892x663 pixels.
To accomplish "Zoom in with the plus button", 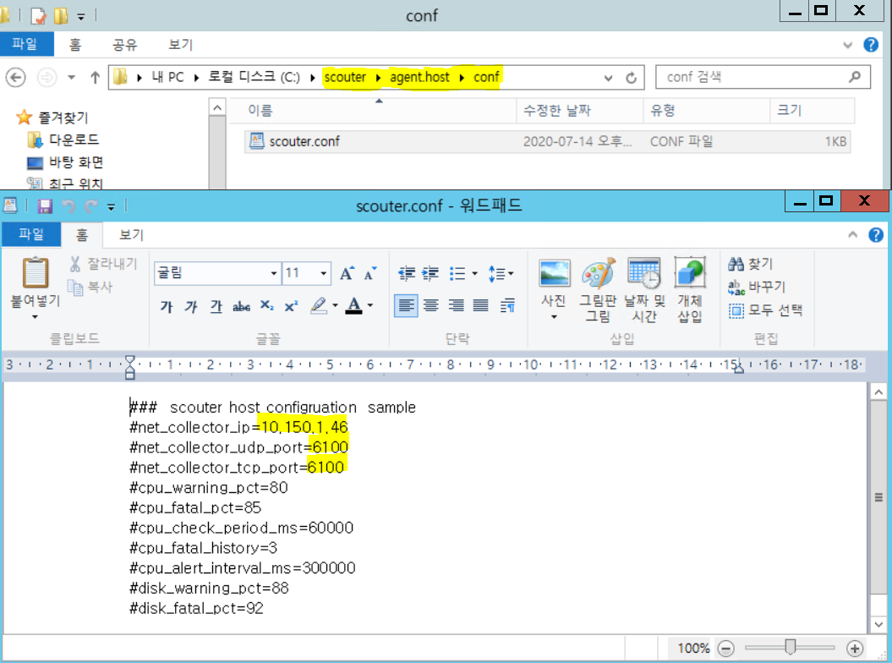I will pyautogui.click(x=855, y=649).
